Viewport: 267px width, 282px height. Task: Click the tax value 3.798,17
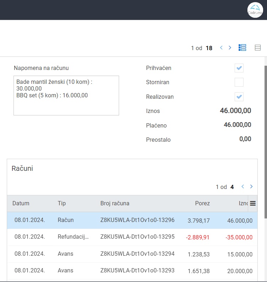tap(199, 221)
